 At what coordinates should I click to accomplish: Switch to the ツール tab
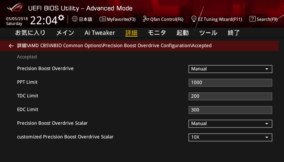208,33
